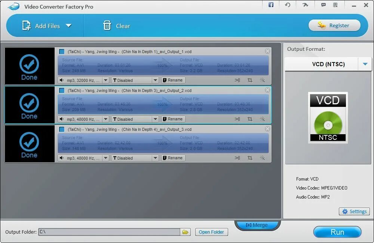Rename the Chin Na In Depth 3 output
This screenshot has width=374, height=243.
coord(173,119)
